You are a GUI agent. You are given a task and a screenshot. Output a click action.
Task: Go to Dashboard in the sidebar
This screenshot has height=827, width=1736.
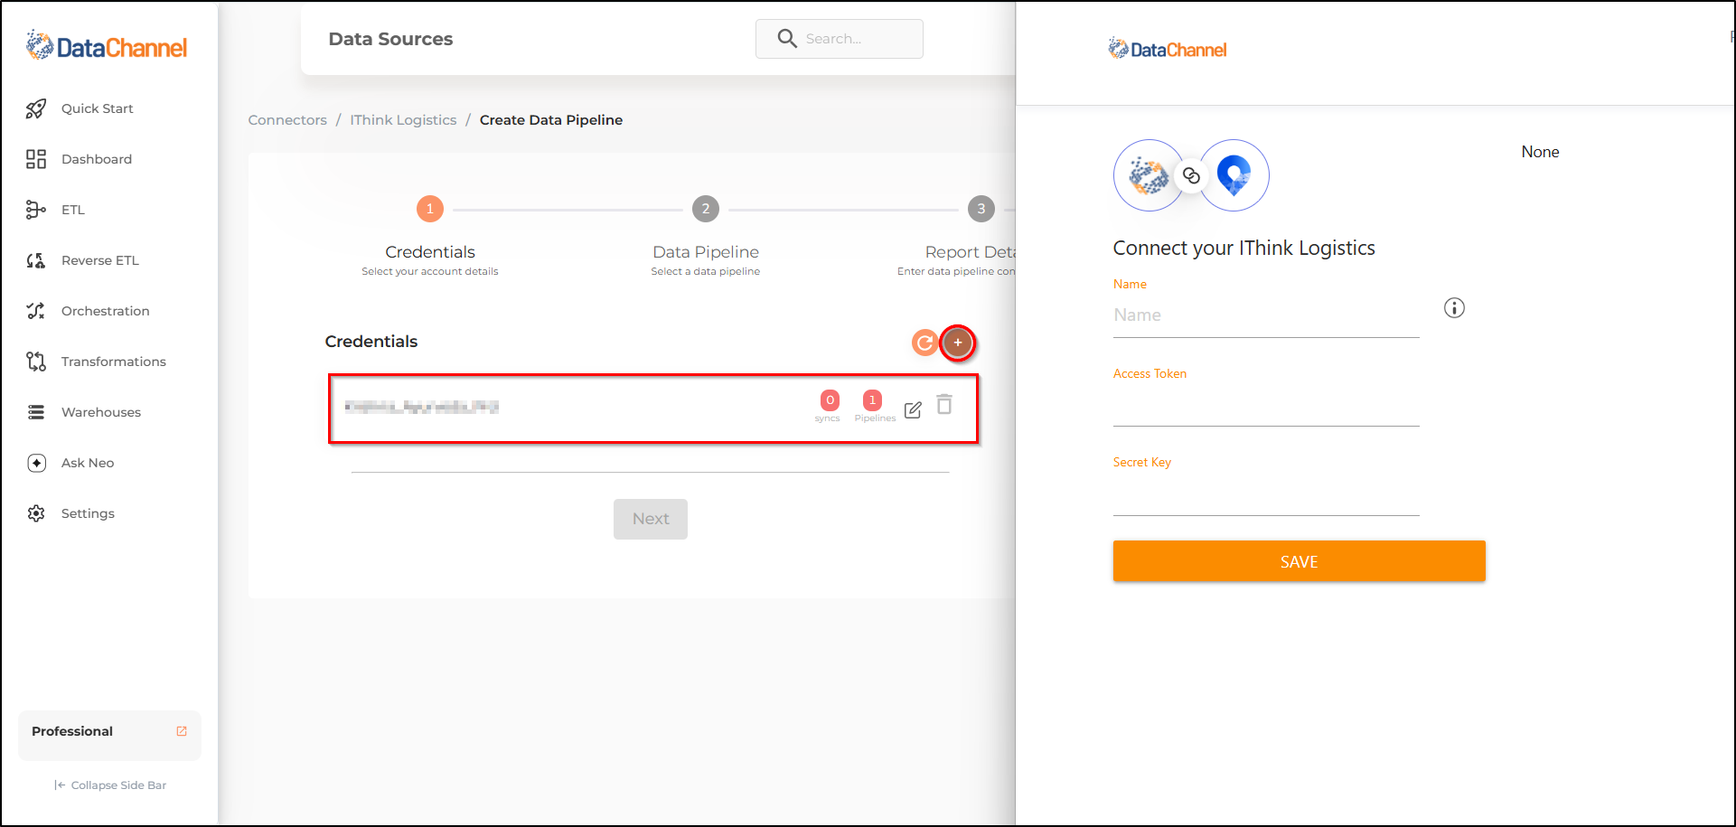(x=97, y=159)
